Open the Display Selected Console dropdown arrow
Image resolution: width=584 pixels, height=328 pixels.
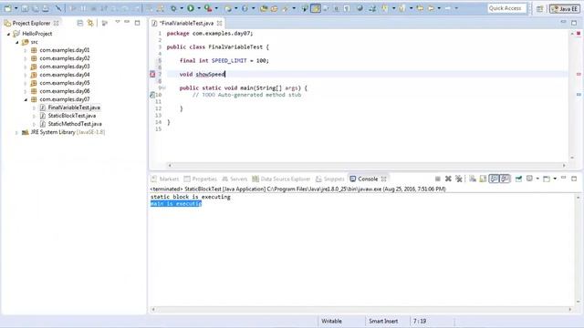[x=537, y=179]
